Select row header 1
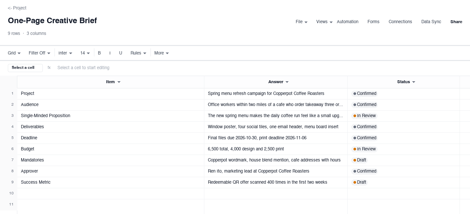The height and width of the screenshot is (214, 470). [x=8, y=94]
